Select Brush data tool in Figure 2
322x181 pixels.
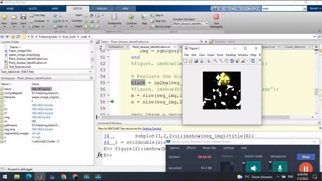(243, 61)
